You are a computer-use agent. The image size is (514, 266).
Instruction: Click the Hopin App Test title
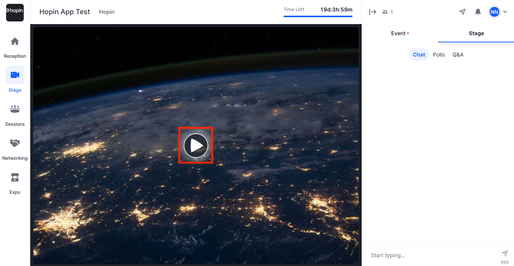65,12
